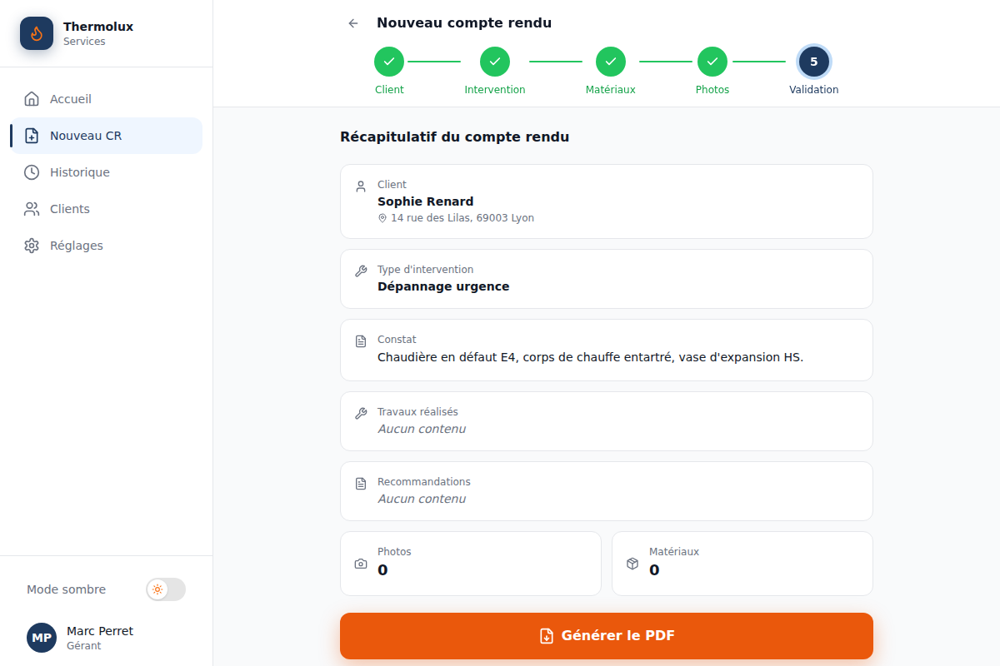The height and width of the screenshot is (666, 1000).
Task: Click the Travaux réalisés empty card
Action: 607,421
